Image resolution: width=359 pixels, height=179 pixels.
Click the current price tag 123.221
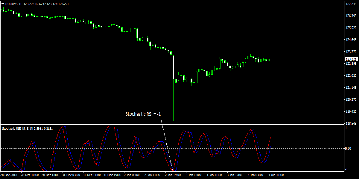350,59
